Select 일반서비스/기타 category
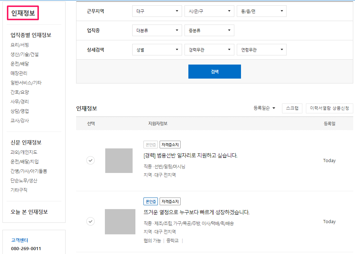 [26, 83]
